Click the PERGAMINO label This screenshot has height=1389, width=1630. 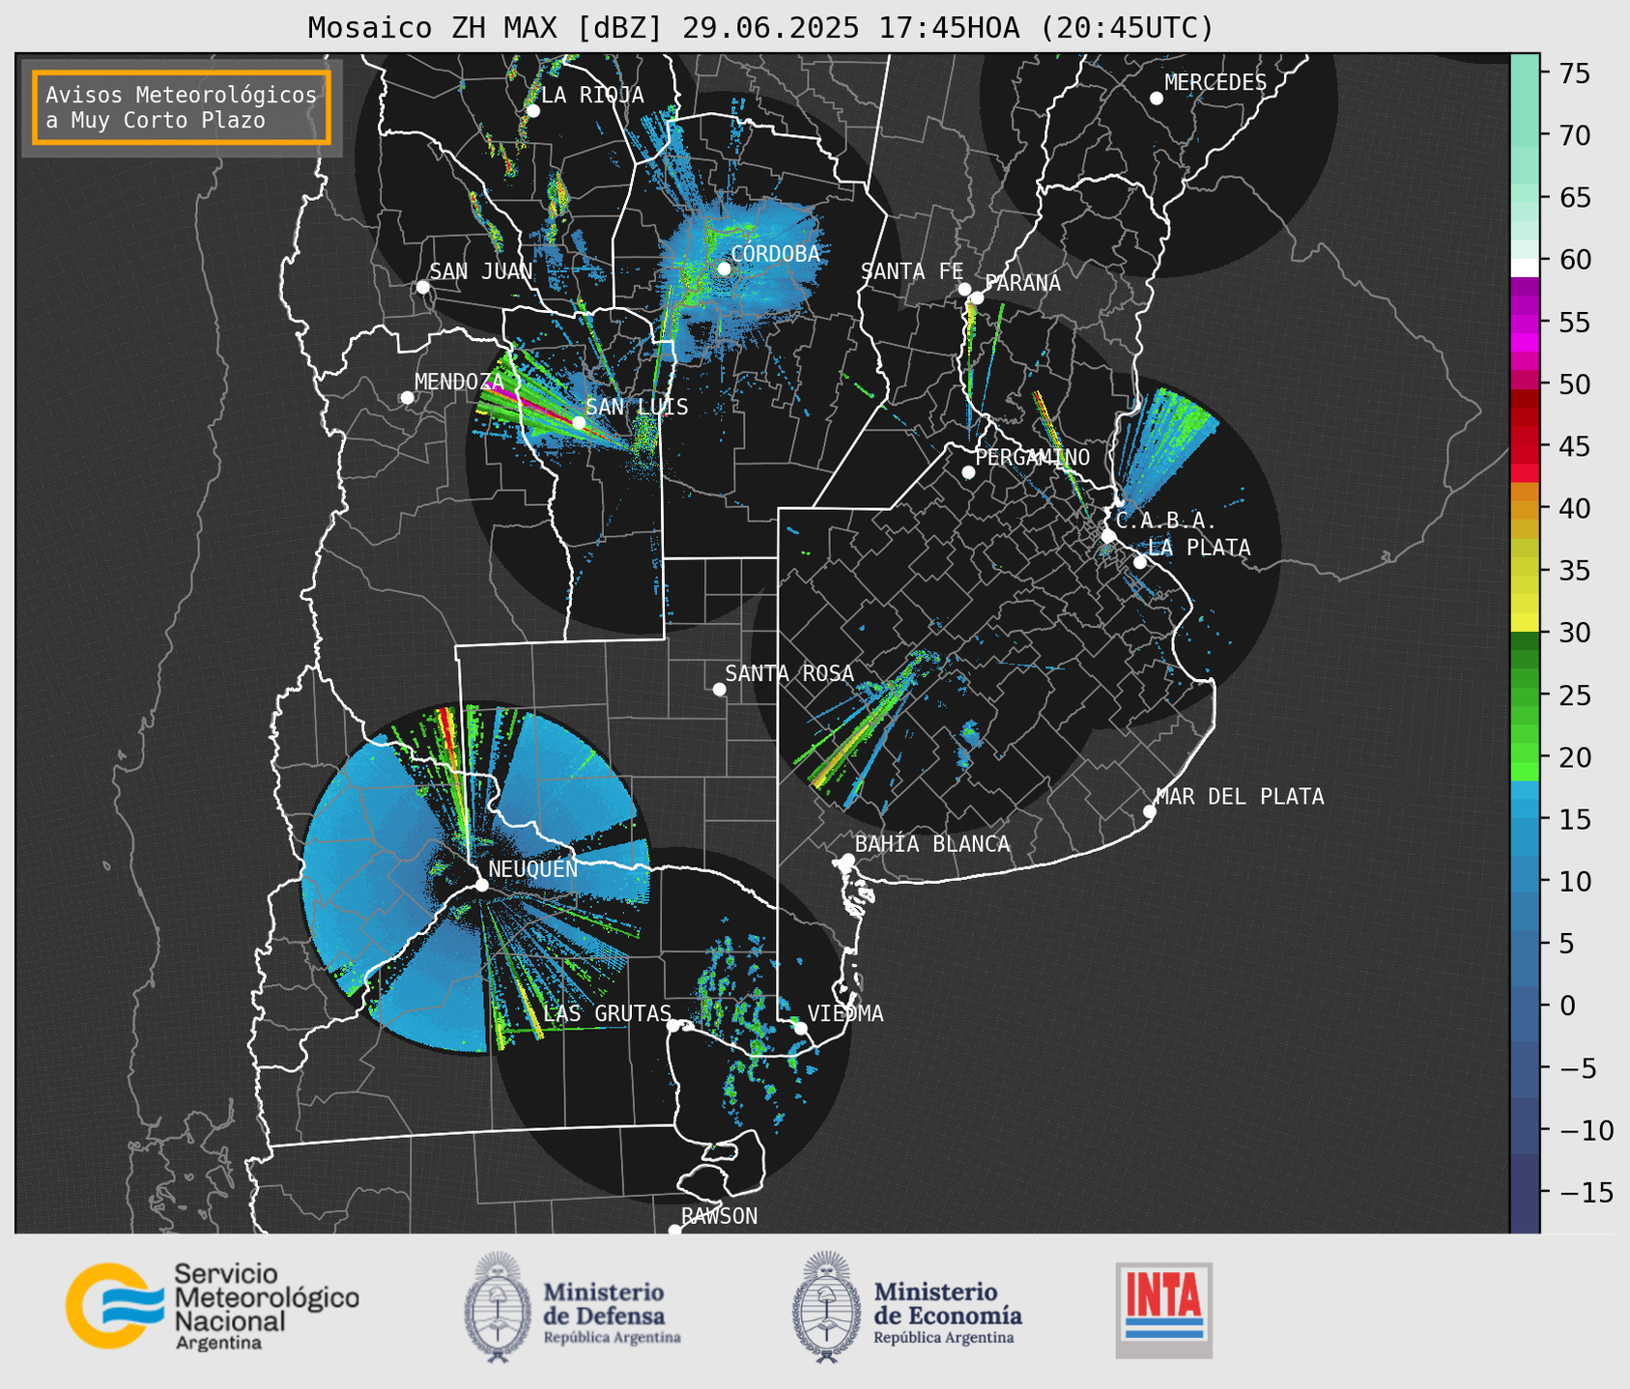(x=1033, y=457)
